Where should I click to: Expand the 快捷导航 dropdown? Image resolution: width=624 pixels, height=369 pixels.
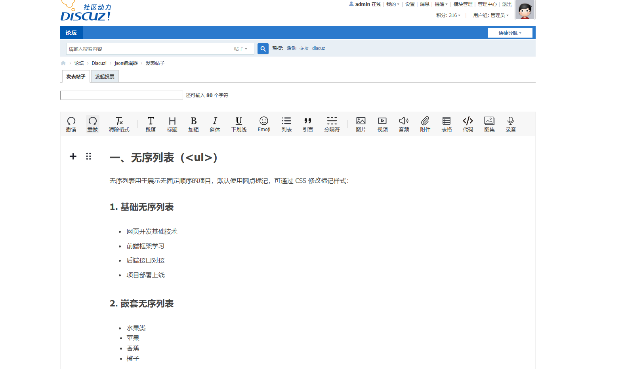[510, 33]
